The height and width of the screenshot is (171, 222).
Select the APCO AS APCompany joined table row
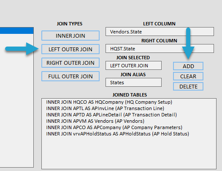tap(129, 127)
